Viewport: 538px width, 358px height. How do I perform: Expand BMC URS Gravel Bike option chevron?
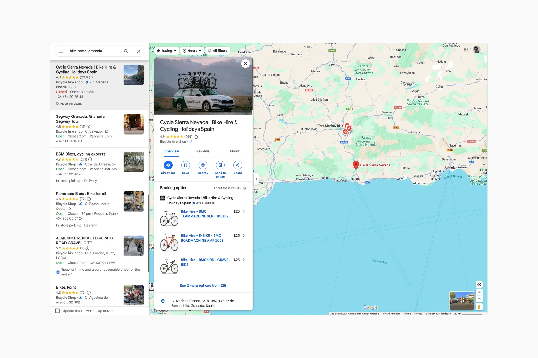244,260
